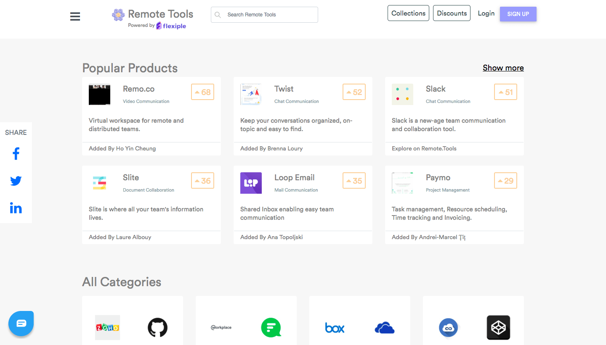Share page on LinkedIn
The height and width of the screenshot is (345, 606).
(x=16, y=208)
